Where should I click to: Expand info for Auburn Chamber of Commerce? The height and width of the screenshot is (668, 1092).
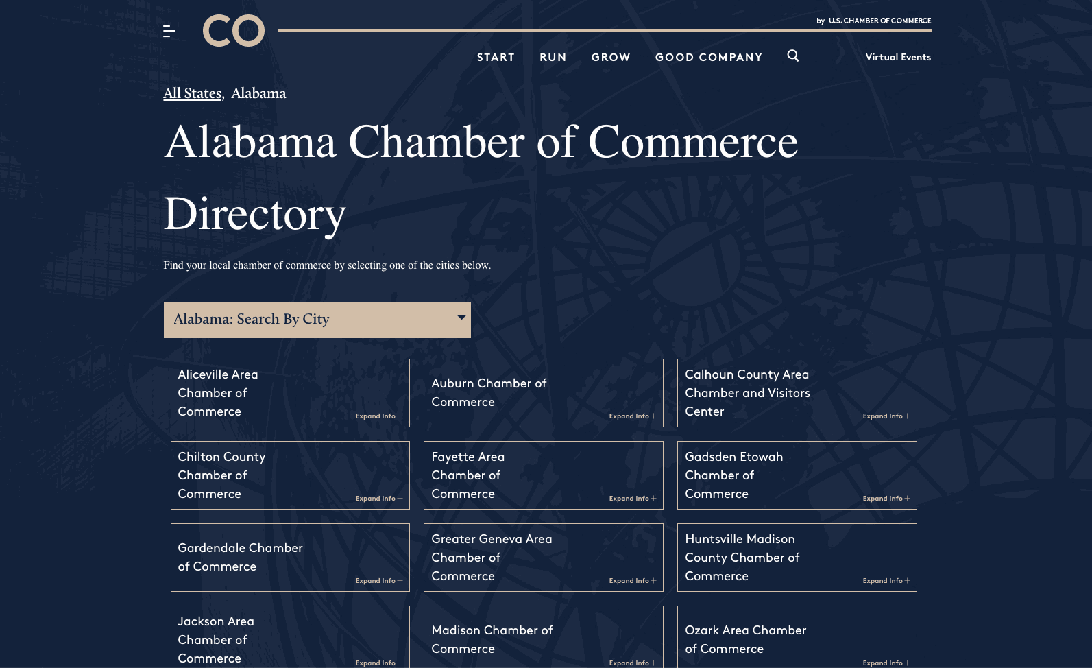[633, 416]
